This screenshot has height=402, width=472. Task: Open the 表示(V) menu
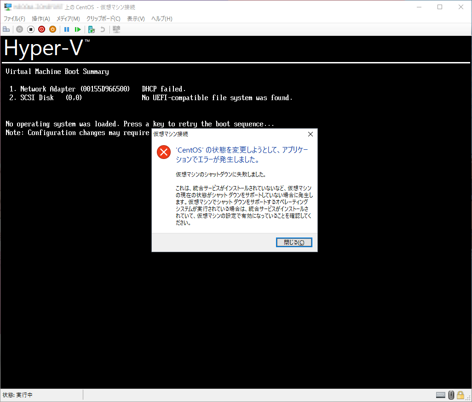coord(136,19)
